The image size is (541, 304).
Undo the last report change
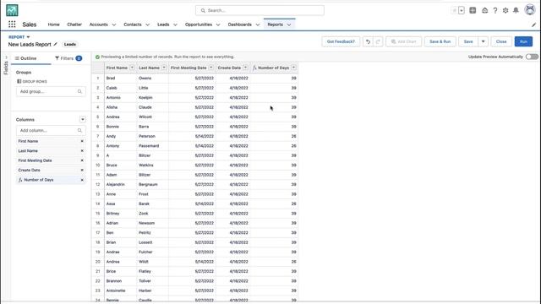[368, 41]
